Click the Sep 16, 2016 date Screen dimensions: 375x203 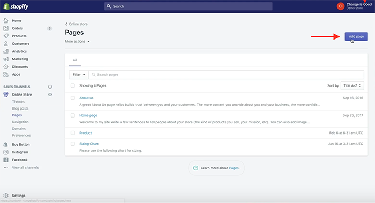(353, 98)
